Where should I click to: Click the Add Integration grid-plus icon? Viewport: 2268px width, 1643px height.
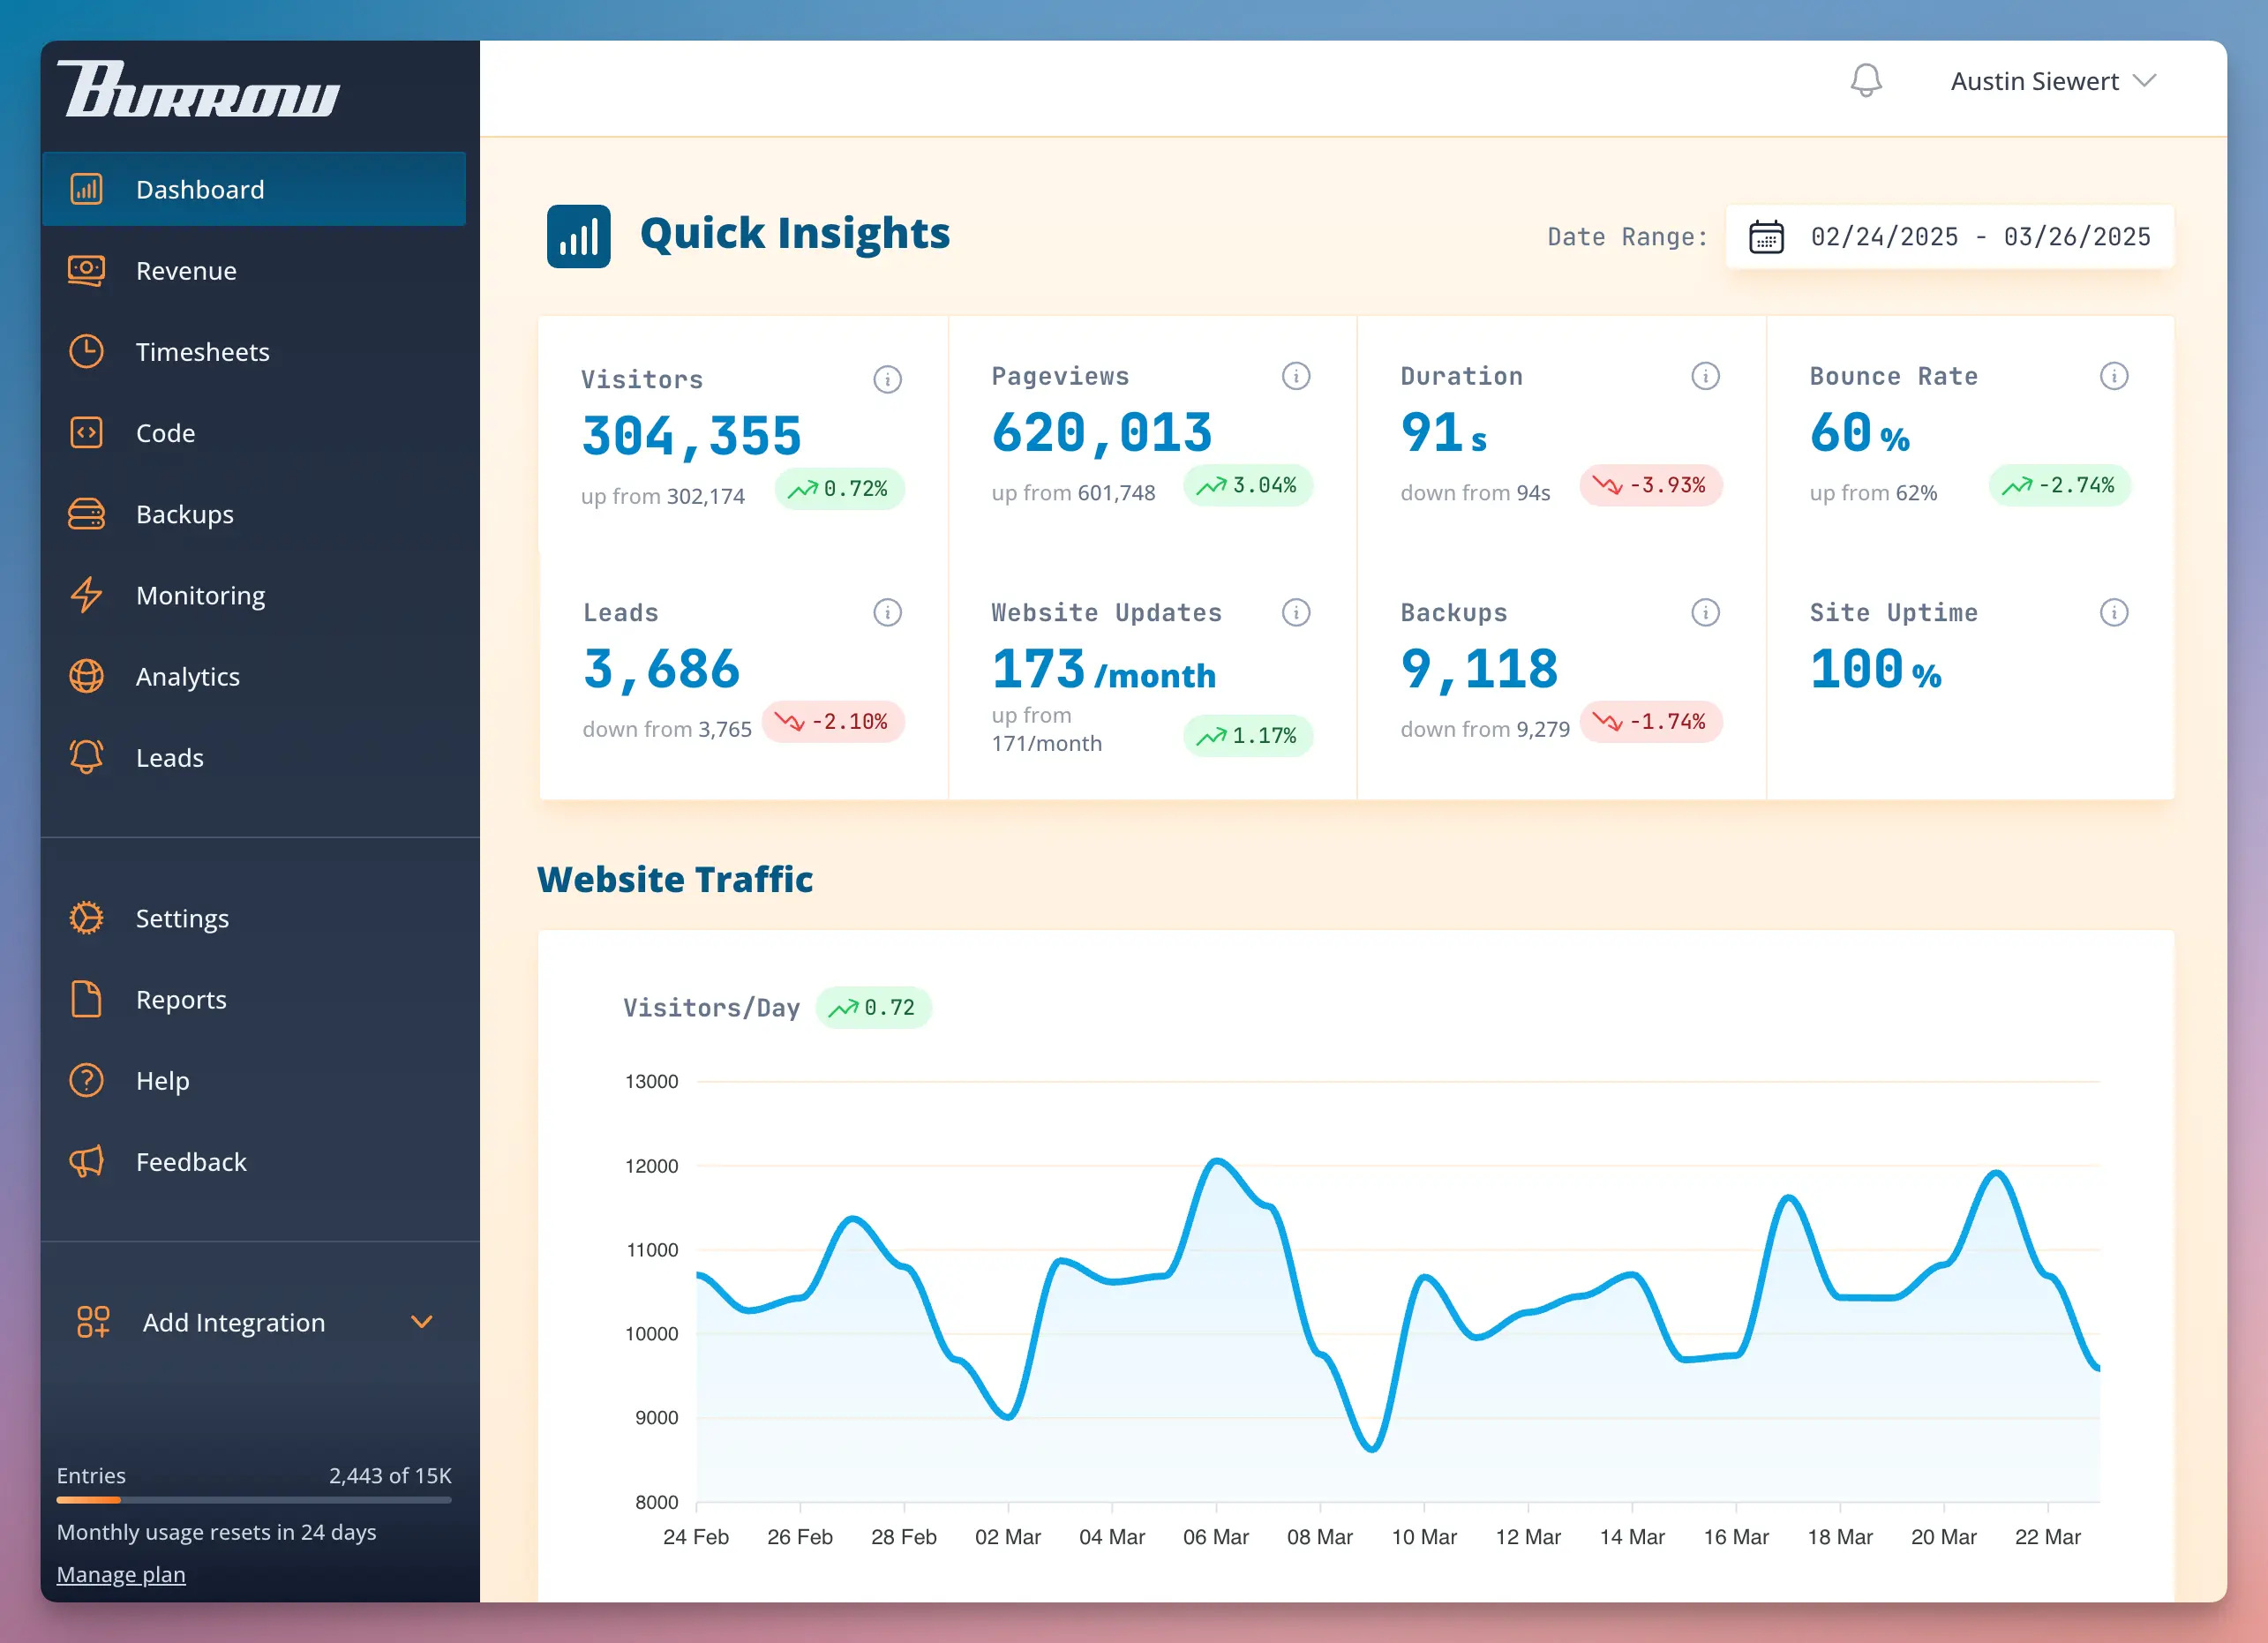[93, 1322]
